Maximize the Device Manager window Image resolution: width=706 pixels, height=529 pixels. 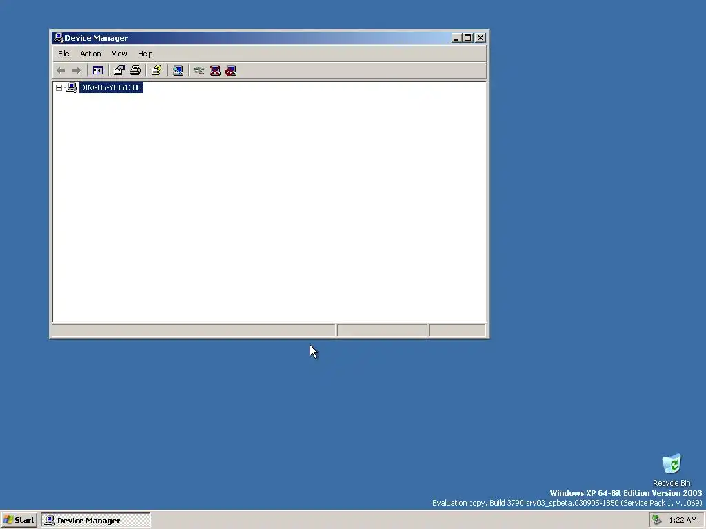[x=468, y=38]
